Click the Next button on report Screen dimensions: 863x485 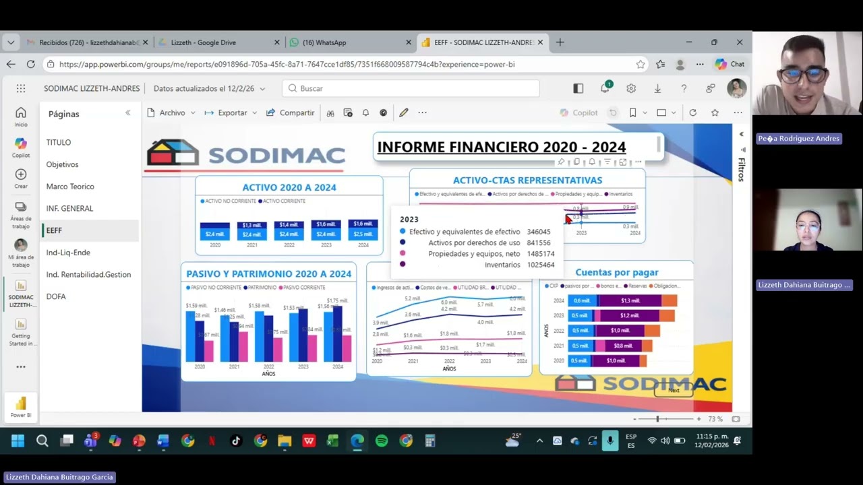pos(674,390)
